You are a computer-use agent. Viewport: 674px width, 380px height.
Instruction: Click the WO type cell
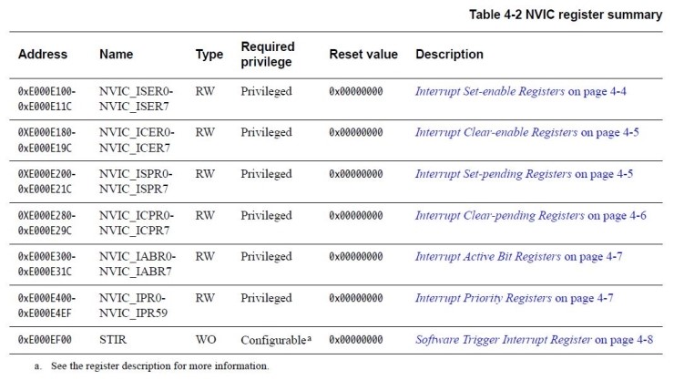point(205,339)
